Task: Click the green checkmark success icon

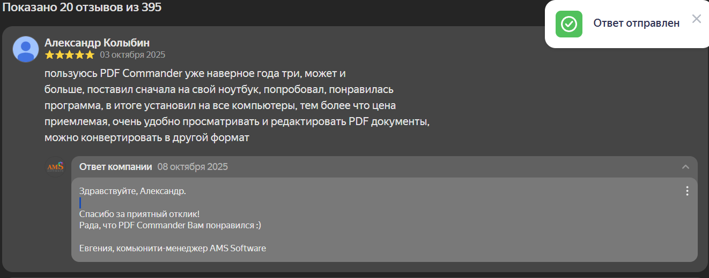Action: click(568, 24)
